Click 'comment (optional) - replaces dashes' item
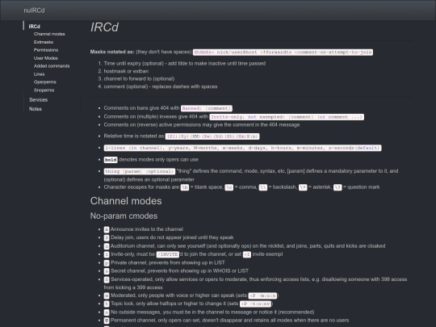436x327 pixels. click(x=161, y=86)
